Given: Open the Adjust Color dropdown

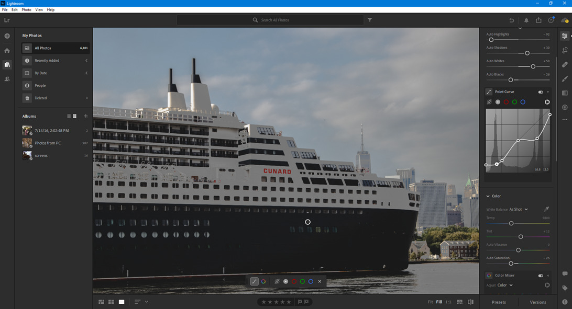Looking at the screenshot, I should click(x=505, y=285).
